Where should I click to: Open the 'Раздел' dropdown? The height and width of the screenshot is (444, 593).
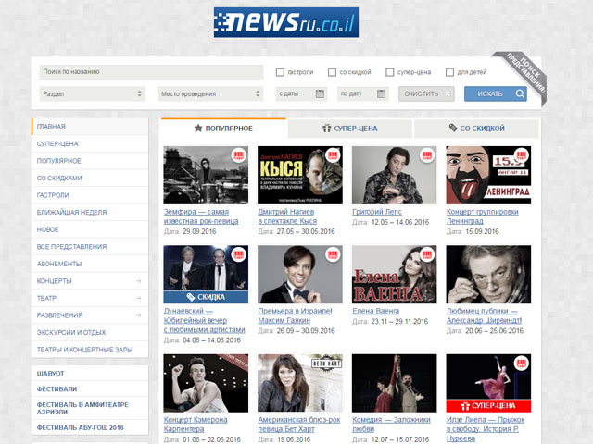[92, 93]
